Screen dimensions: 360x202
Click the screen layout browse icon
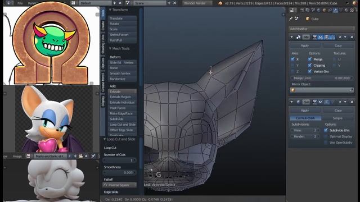73,3
